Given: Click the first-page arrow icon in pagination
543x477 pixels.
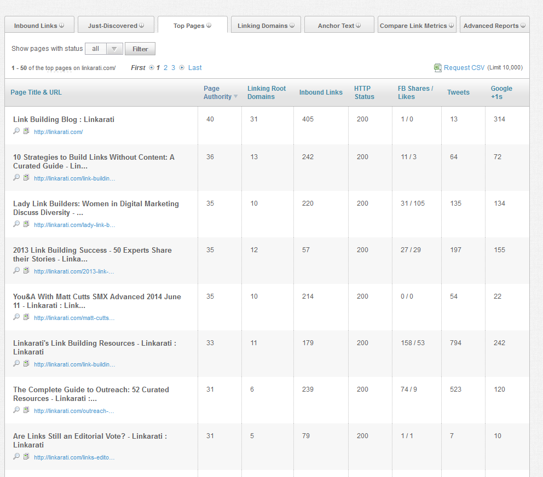Looking at the screenshot, I should [151, 67].
